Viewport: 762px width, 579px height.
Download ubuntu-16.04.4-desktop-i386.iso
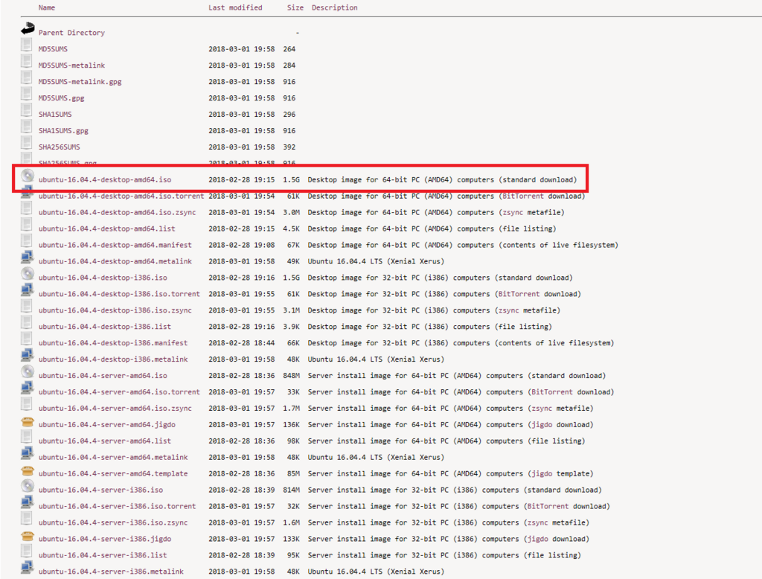[x=103, y=278]
